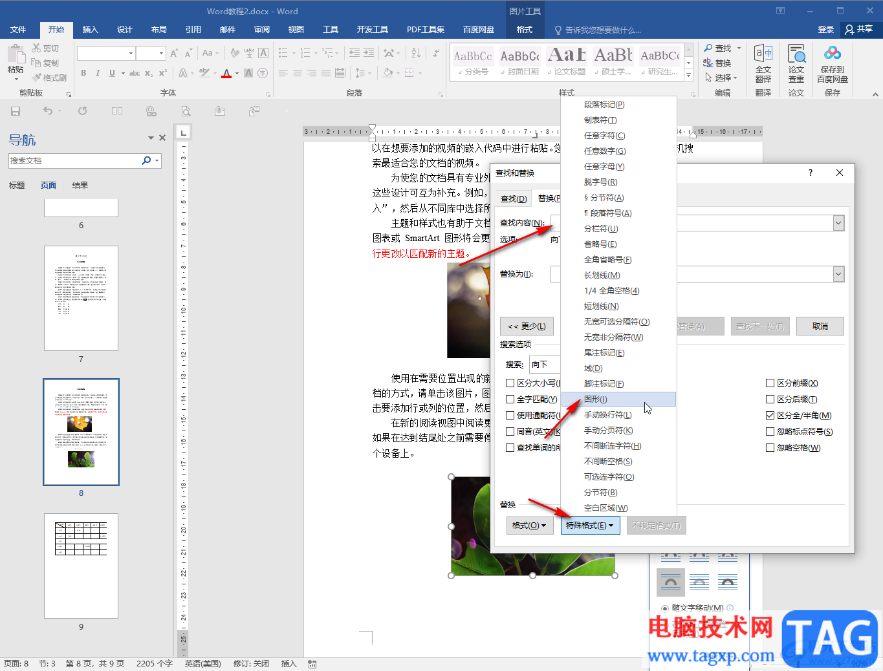Click the clear formatting icon
Viewport: 883px width, 671px height.
point(235,53)
